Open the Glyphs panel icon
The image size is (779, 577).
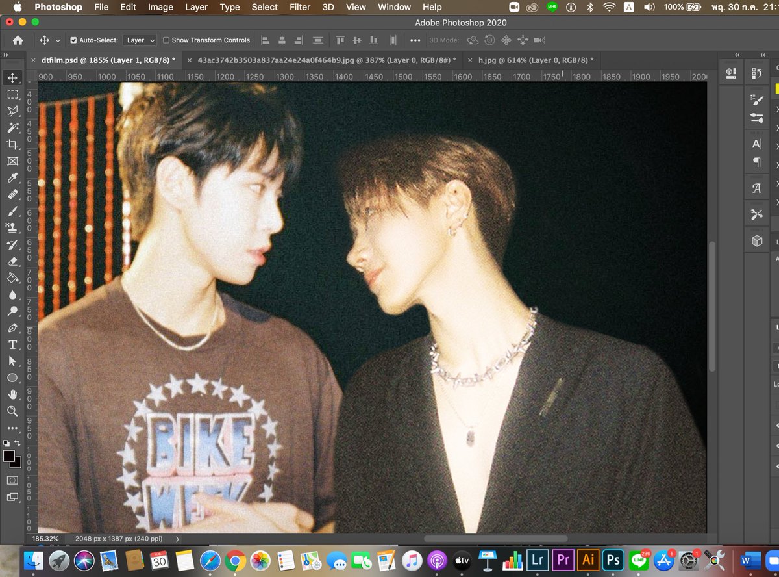(756, 188)
